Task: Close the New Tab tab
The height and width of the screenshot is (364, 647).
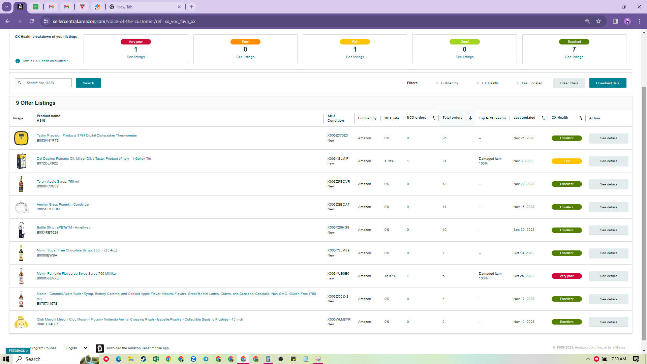Action: point(179,7)
